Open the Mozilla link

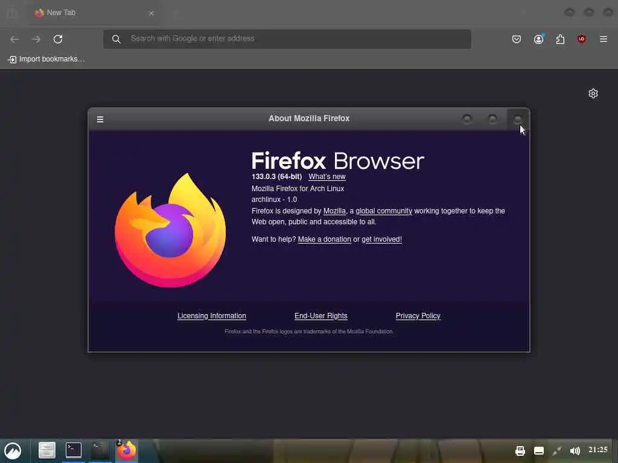[334, 211]
